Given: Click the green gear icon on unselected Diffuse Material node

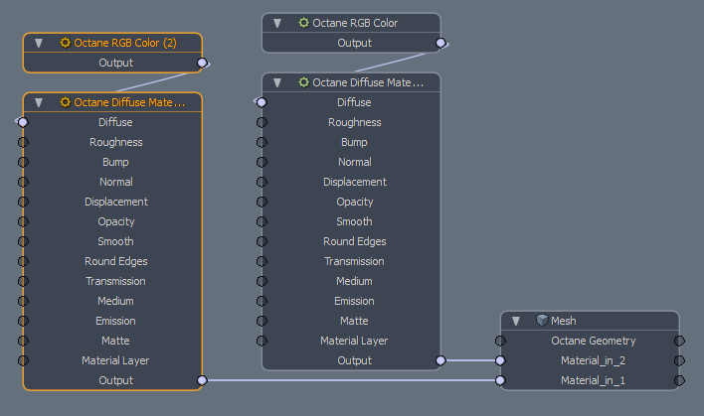Looking at the screenshot, I should 304,82.
